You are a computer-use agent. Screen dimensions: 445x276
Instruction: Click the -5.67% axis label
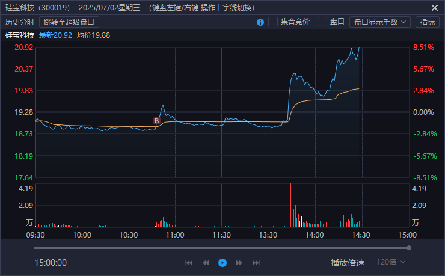pyautogui.click(x=425, y=156)
